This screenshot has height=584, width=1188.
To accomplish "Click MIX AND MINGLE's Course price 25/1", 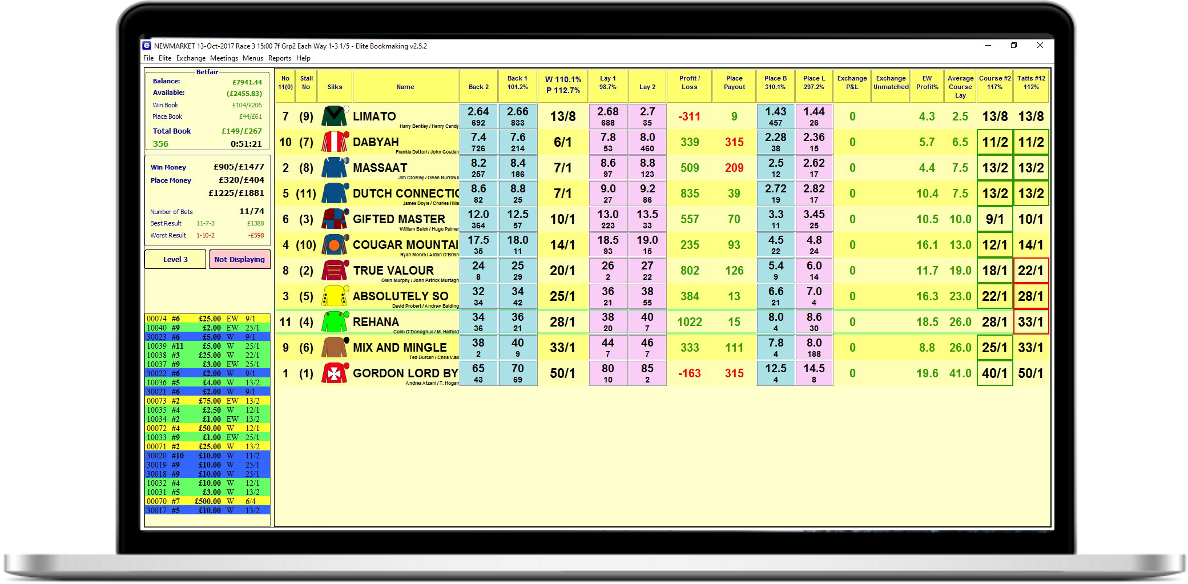I will pos(994,347).
